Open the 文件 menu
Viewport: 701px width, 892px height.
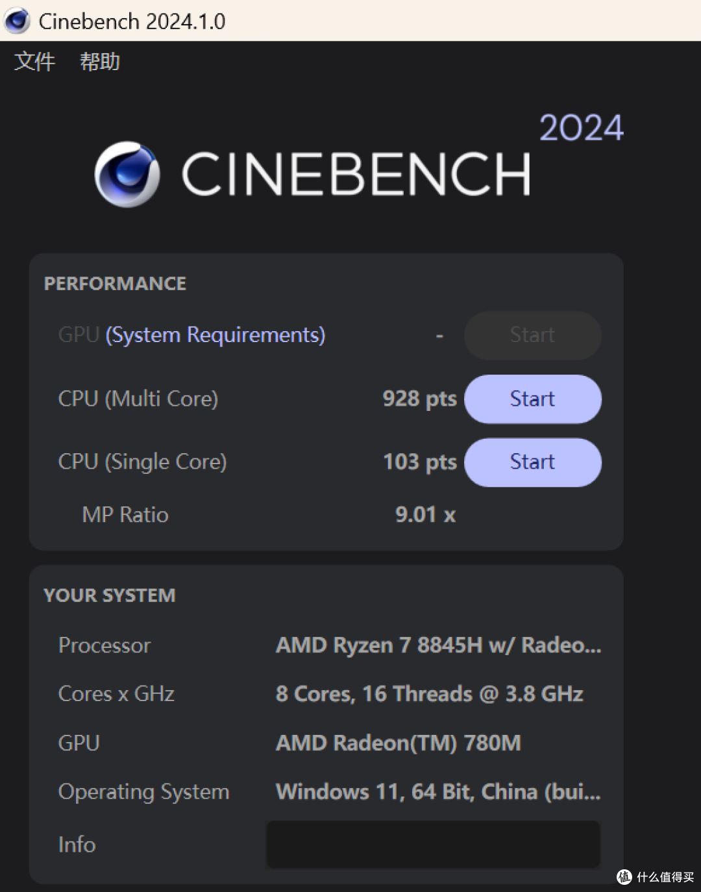(x=34, y=62)
